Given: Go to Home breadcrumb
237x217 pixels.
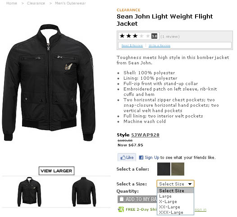Looking at the screenshot, I should (x=12, y=3).
